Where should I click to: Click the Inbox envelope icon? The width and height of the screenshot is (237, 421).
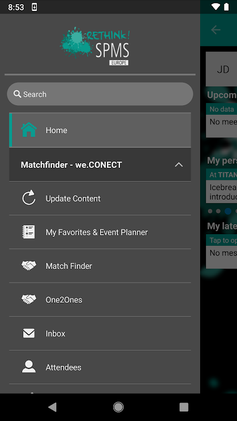pos(28,333)
